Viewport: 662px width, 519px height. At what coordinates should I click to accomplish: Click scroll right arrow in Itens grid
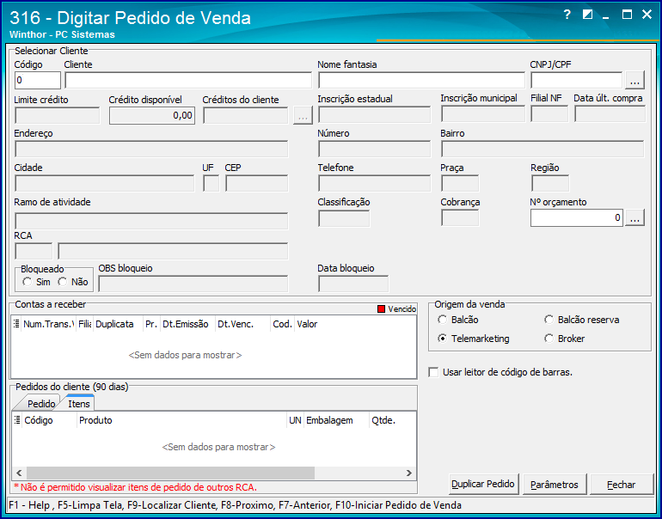[x=408, y=473]
